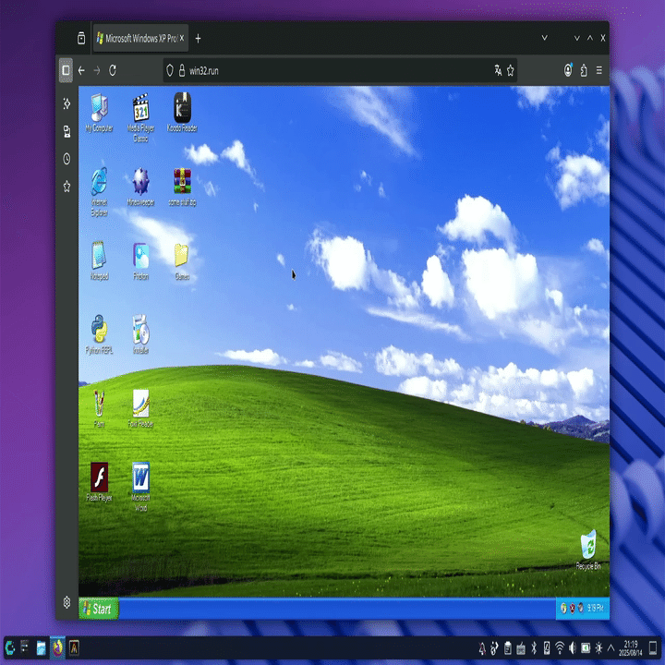Viewport: 665px width, 665px height.
Task: Open the KDE application launcher
Action: coord(10,647)
